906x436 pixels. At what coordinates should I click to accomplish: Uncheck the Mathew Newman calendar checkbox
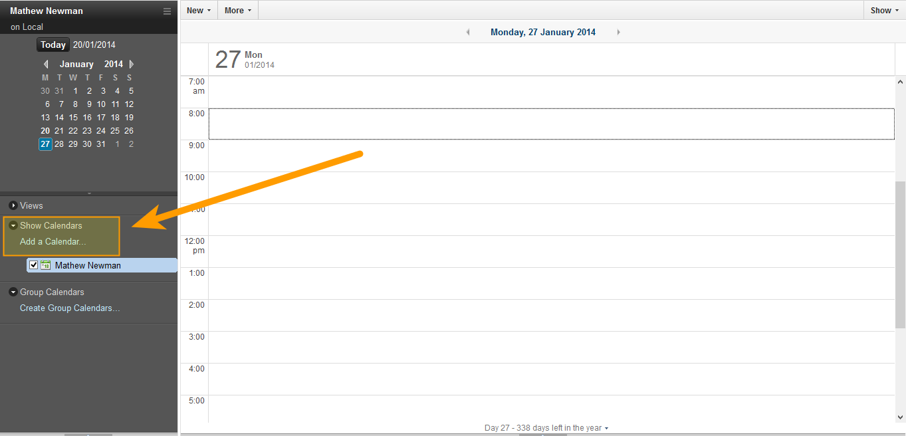(x=34, y=265)
